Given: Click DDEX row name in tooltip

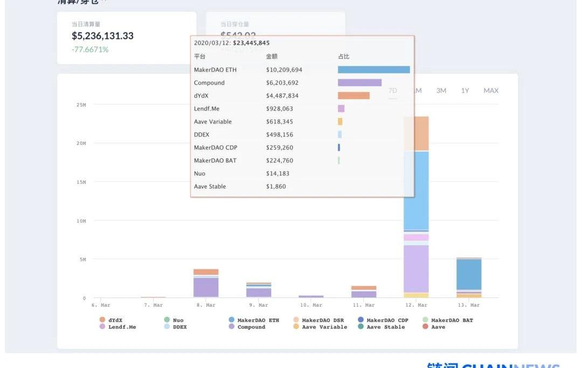Looking at the screenshot, I should coord(202,135).
